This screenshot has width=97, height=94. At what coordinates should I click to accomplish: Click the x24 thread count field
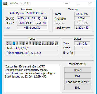click(45, 18)
